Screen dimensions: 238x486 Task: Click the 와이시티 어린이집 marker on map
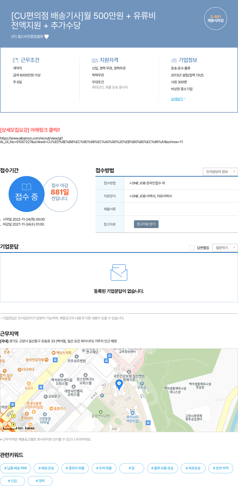coord(132,413)
